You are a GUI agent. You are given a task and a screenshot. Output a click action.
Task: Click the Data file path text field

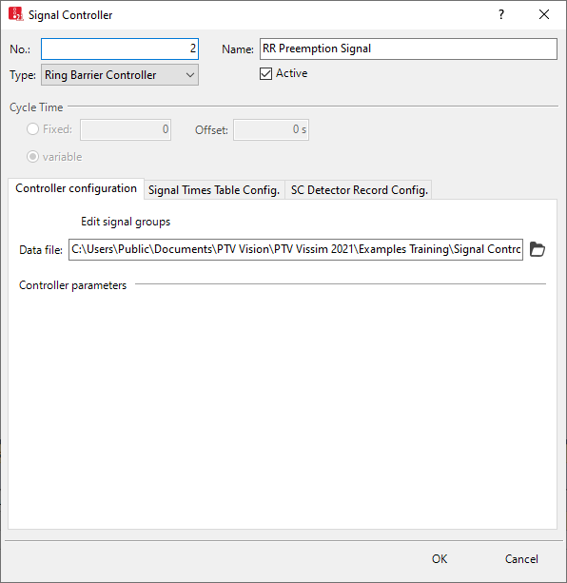pyautogui.click(x=296, y=249)
